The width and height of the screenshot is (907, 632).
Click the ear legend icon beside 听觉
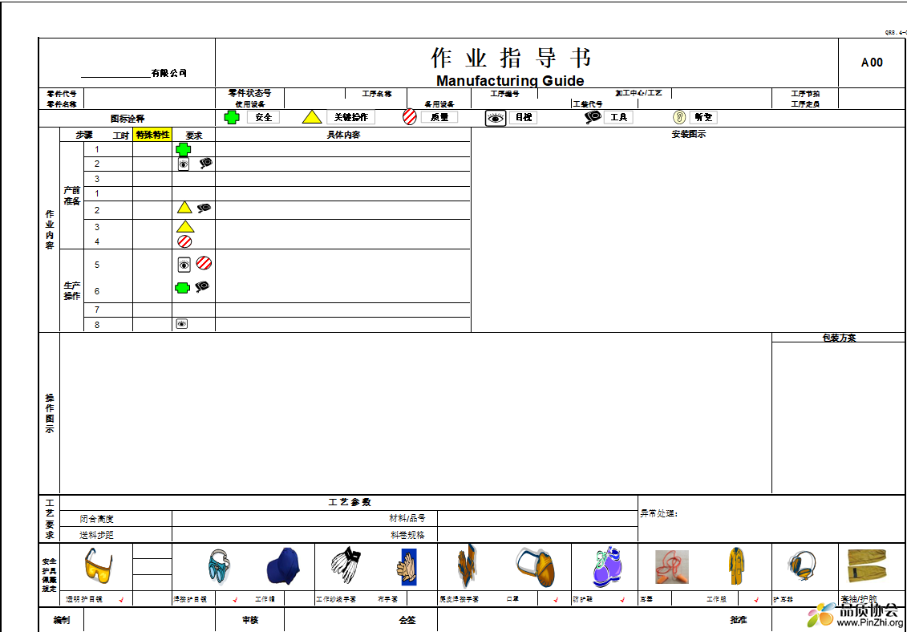click(x=679, y=117)
